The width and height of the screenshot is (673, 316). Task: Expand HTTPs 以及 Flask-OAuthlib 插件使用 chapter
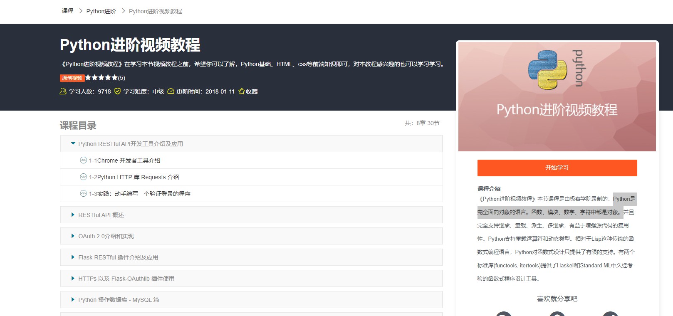(251, 279)
